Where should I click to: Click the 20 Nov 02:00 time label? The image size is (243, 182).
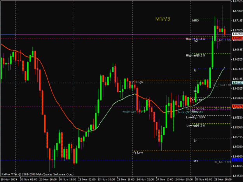coord(28,179)
